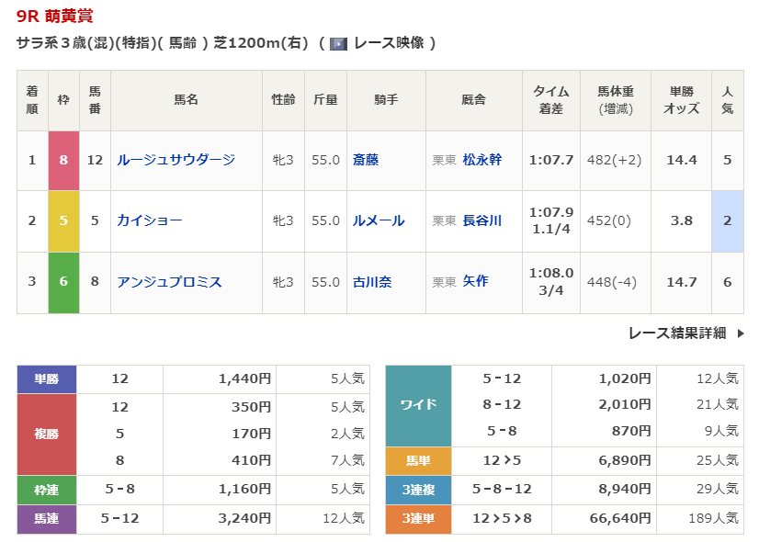This screenshot has height=542, width=759.
Task: Open horse ルージュサウダージ page
Action: point(176,160)
